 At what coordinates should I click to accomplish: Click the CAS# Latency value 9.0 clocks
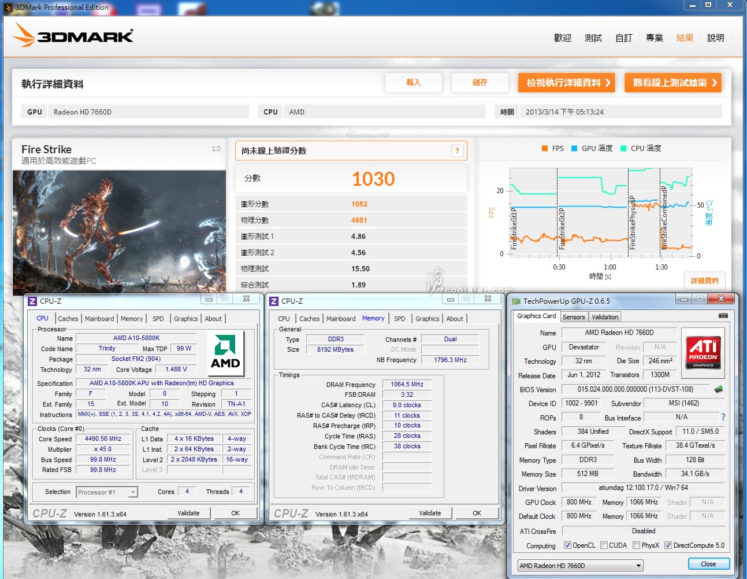pos(407,405)
